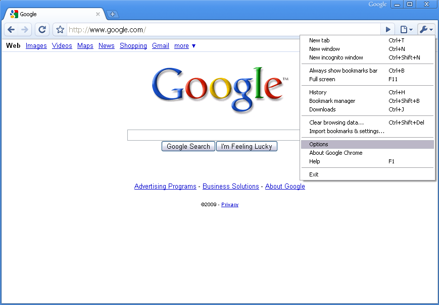Close the Chrome window
This screenshot has width=439, height=305.
(426, 5)
